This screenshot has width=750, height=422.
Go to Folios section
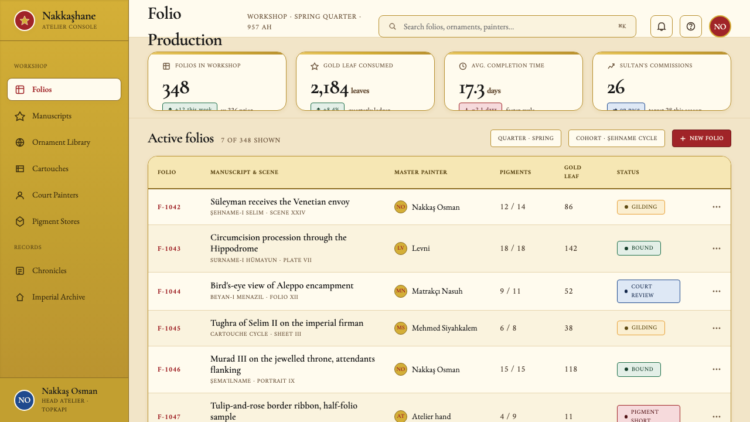(x=64, y=90)
